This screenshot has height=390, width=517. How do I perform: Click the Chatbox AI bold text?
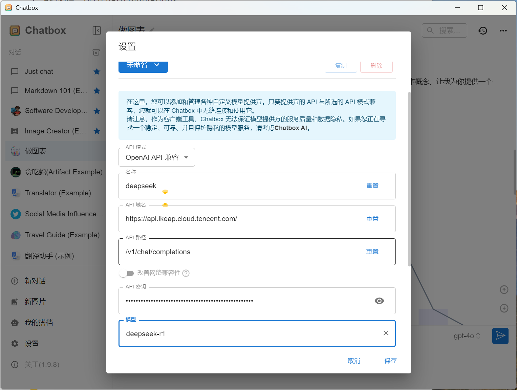coord(291,128)
